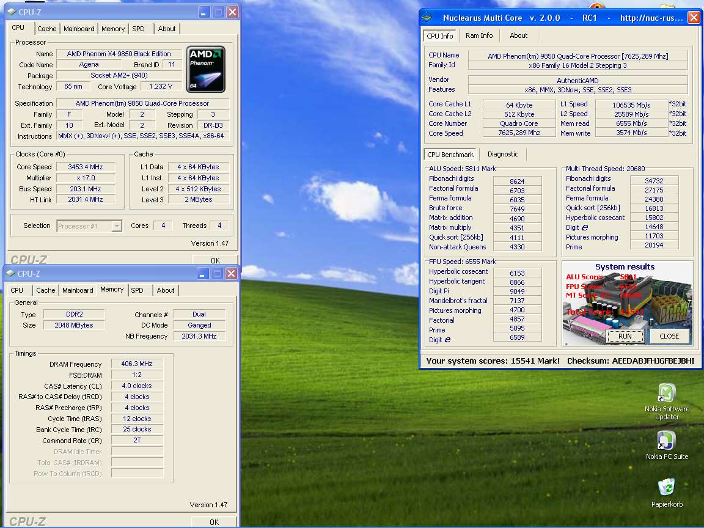Minimize the top CPU-Z window
This screenshot has width=704, height=528.
pos(204,12)
